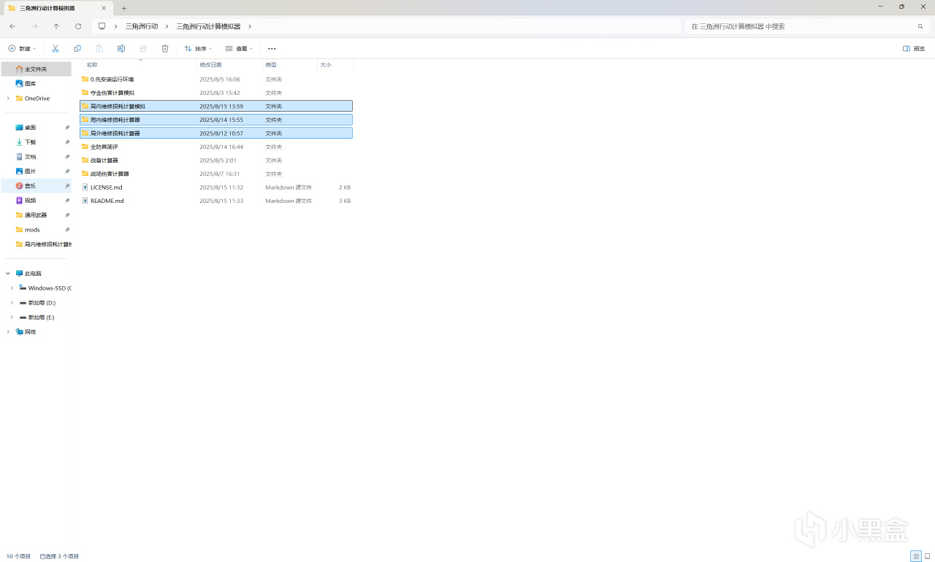
Task: Click the monitor icon in address bar
Action: (102, 26)
